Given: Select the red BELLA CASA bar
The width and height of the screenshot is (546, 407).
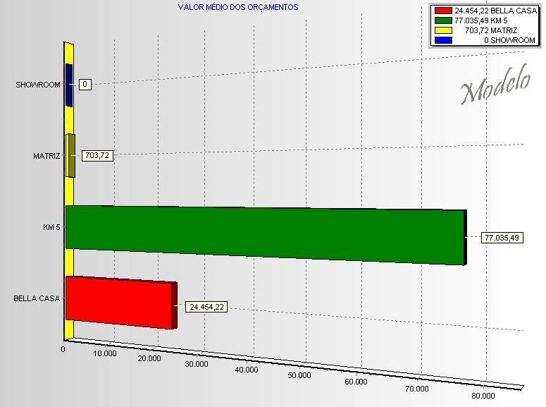Looking at the screenshot, I should click(x=121, y=303).
